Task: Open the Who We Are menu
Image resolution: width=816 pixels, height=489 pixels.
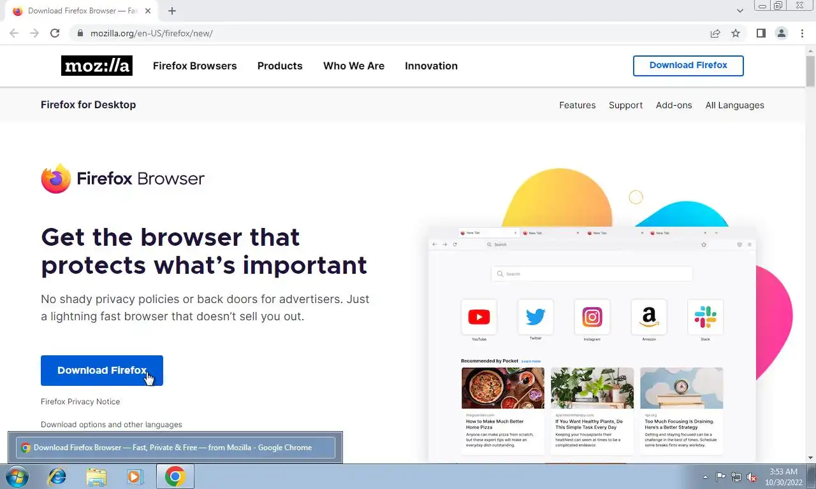Action: pyautogui.click(x=354, y=66)
